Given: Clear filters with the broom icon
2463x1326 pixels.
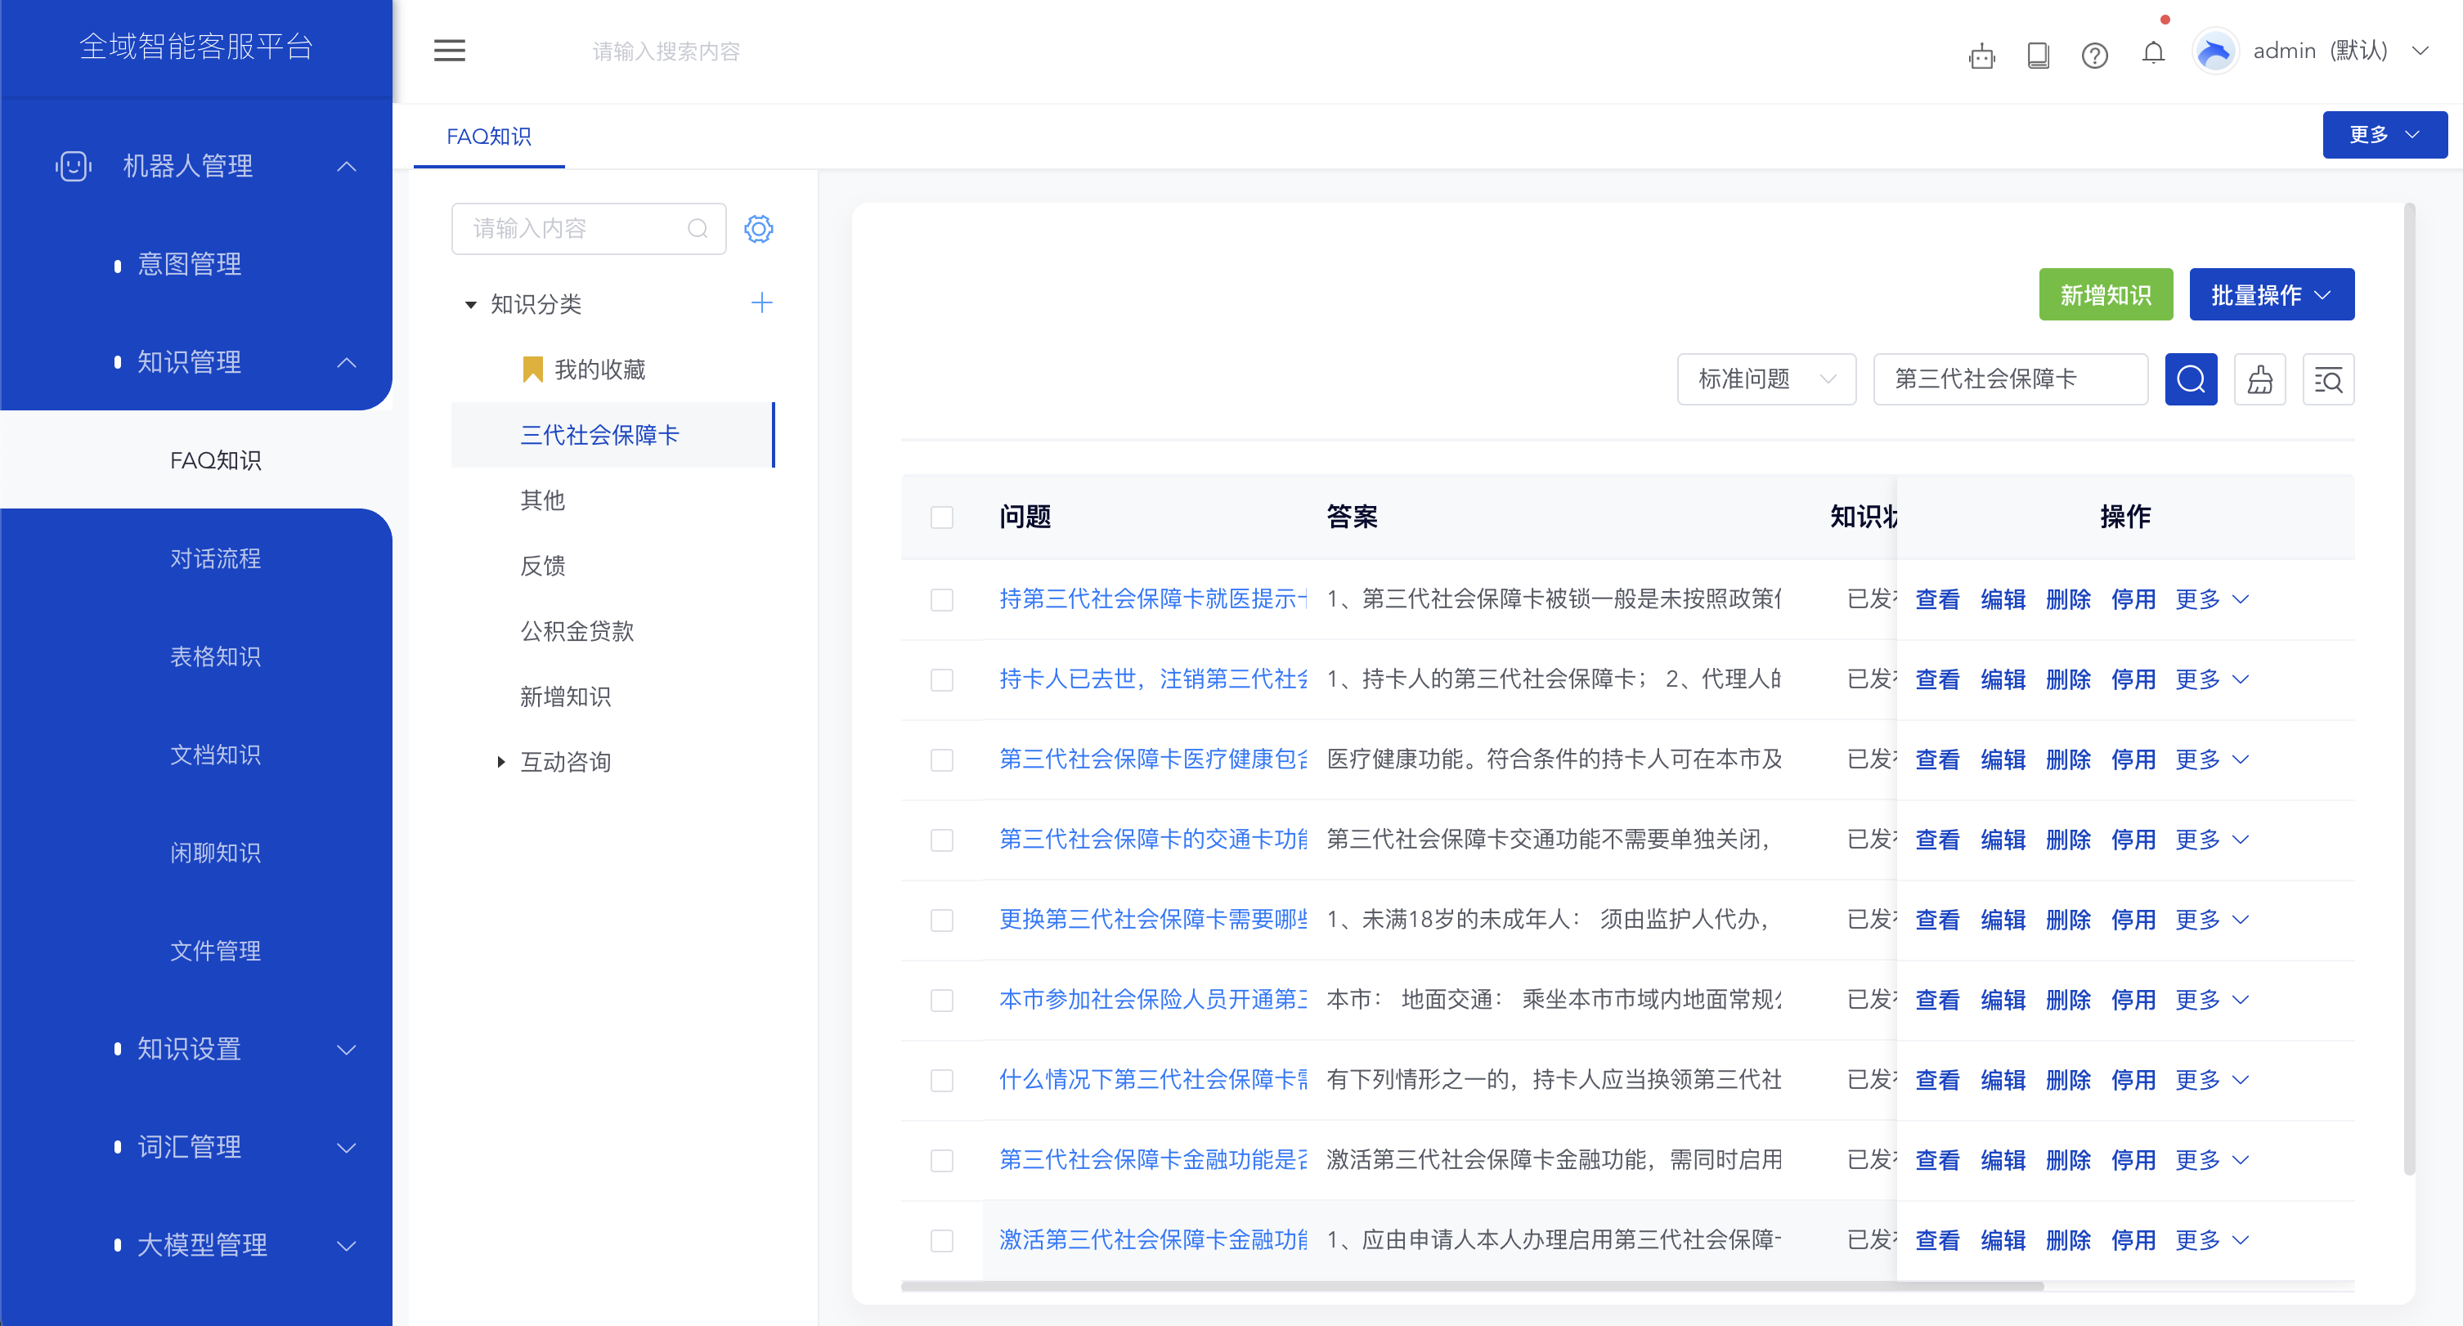Looking at the screenshot, I should [2260, 379].
